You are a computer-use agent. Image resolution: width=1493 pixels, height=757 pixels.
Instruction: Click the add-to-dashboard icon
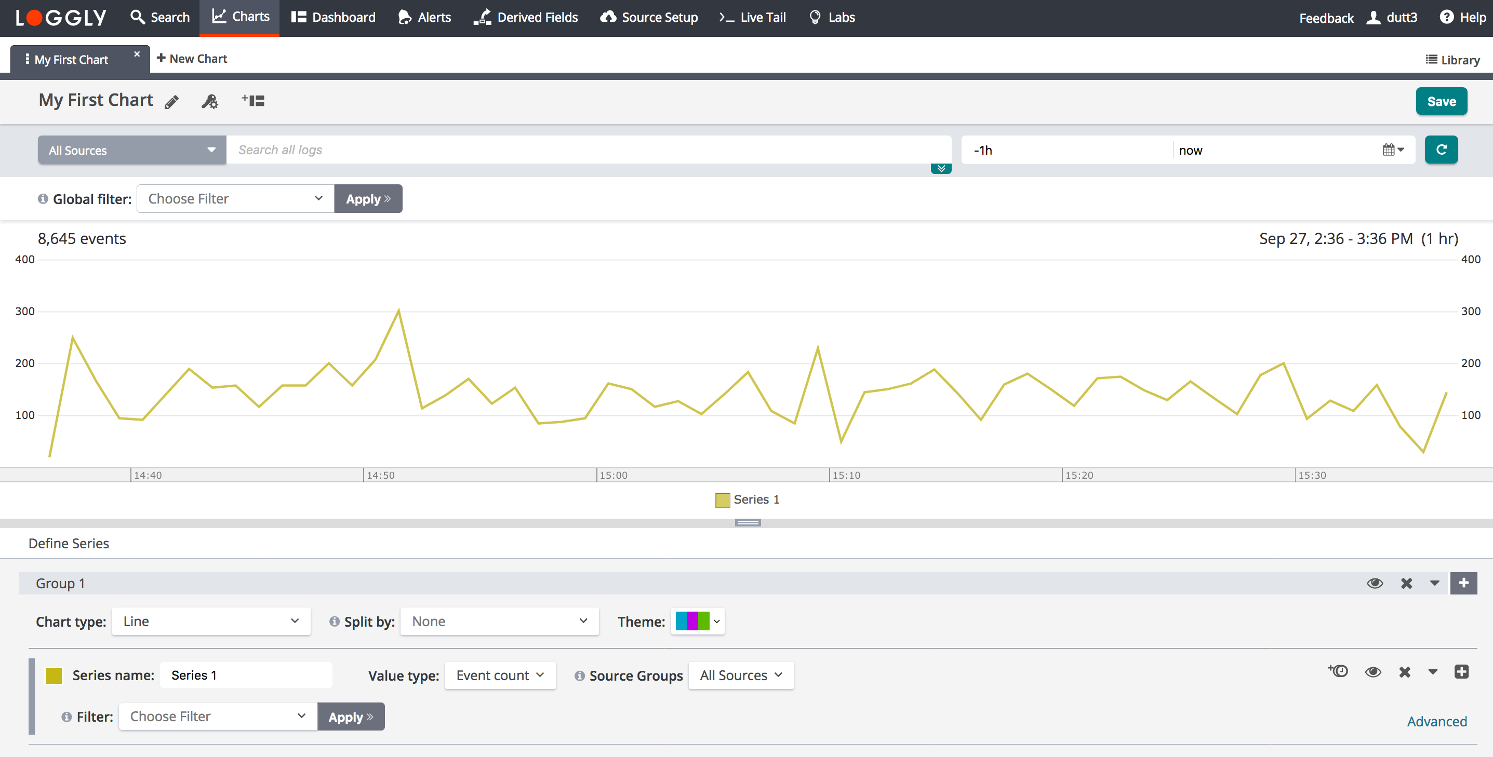click(x=252, y=100)
